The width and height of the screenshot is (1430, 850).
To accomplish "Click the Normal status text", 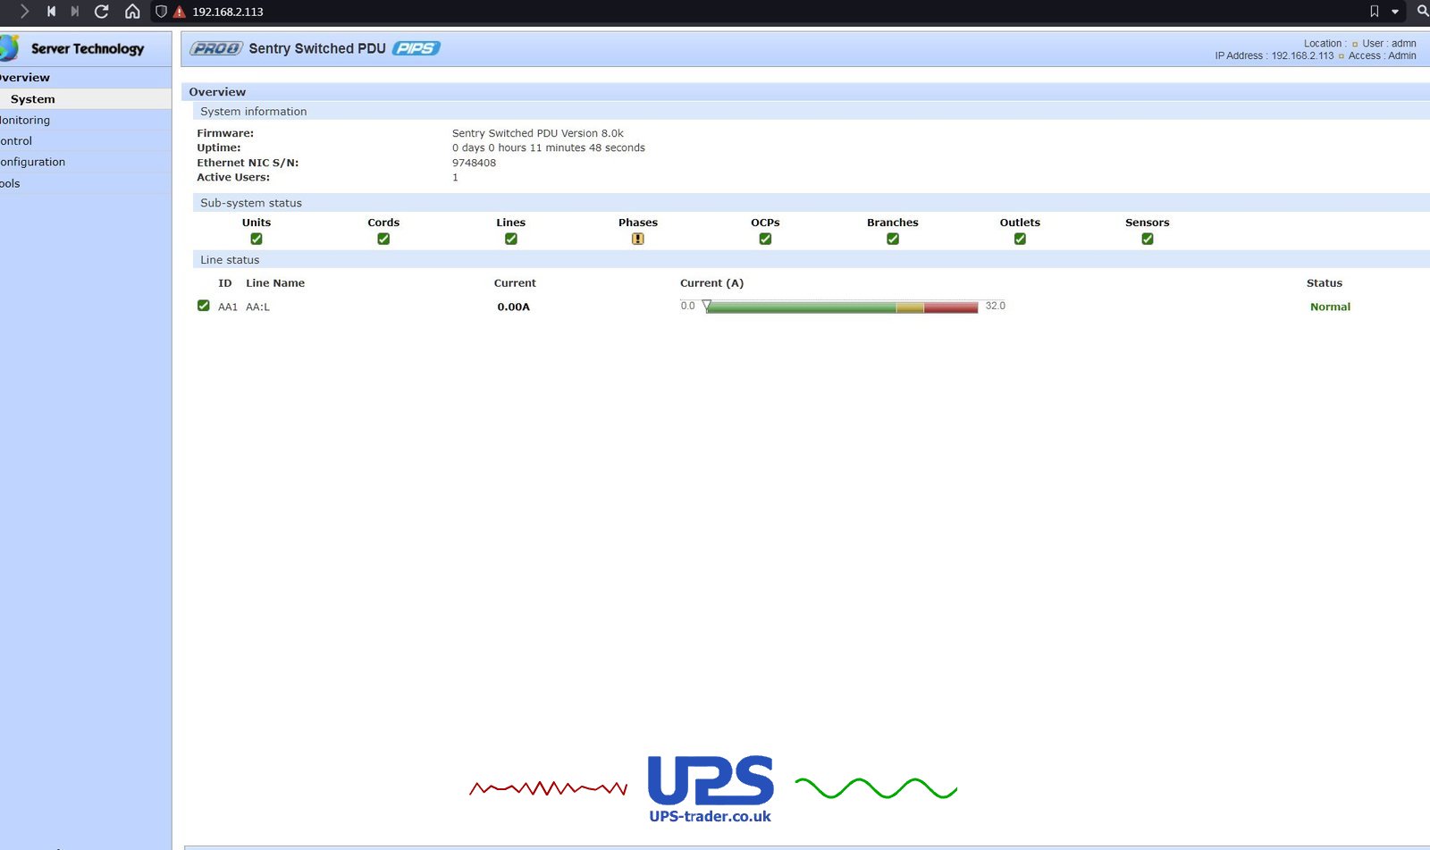I will [1330, 307].
